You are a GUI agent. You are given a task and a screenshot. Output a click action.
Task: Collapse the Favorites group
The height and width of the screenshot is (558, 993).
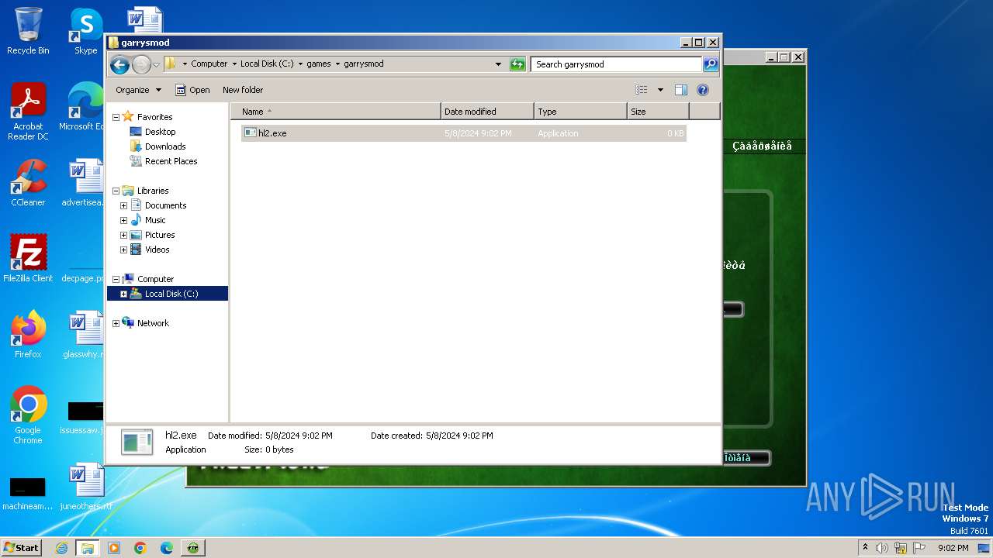pyautogui.click(x=116, y=117)
